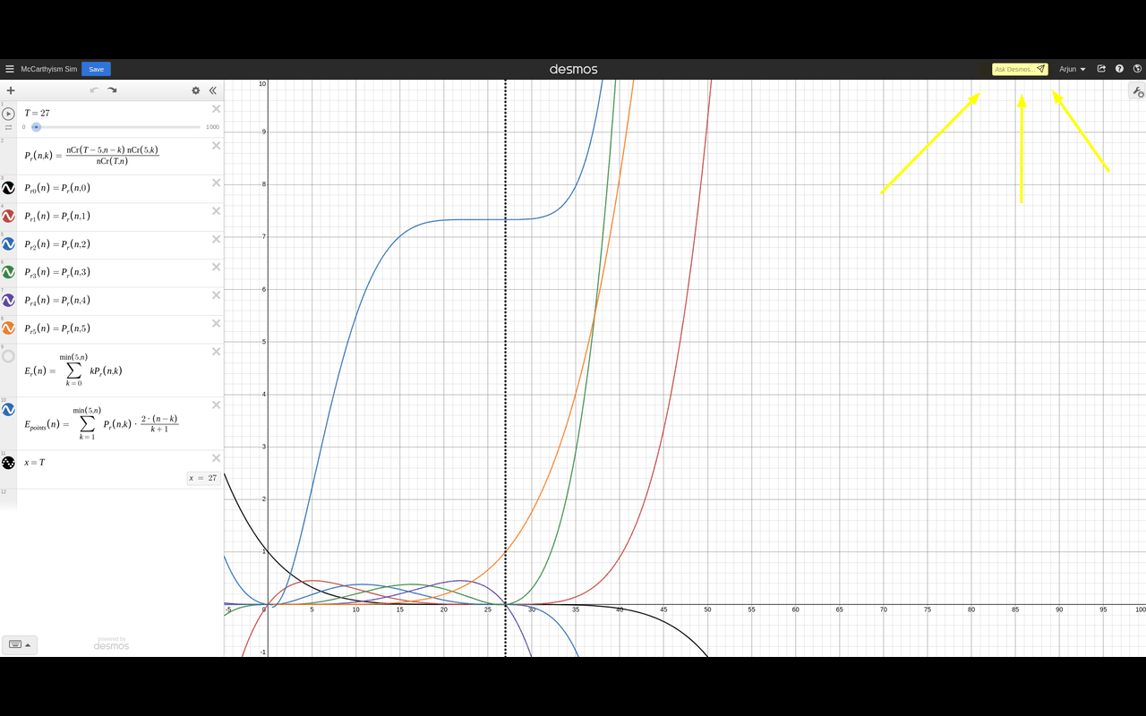Edit the Pr0(n) = Pr(n,0) expression
Image resolution: width=1146 pixels, height=716 pixels.
point(57,189)
